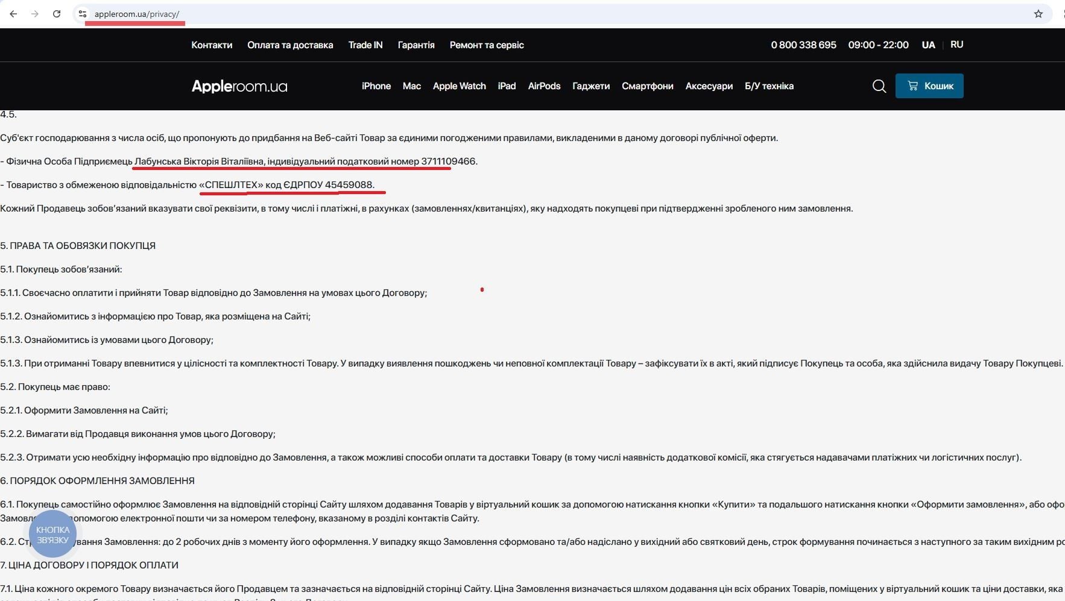Open the Mac category menu
1065x601 pixels.
point(412,86)
